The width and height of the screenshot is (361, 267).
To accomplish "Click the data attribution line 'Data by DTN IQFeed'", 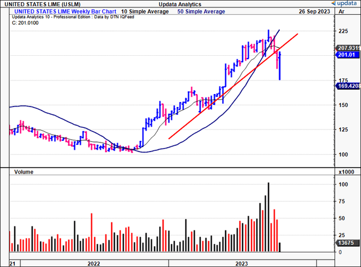I will [114, 17].
